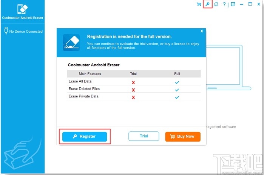The width and height of the screenshot is (264, 175).
Task: Open the shopping cart purchase icon
Action: tap(199, 4)
